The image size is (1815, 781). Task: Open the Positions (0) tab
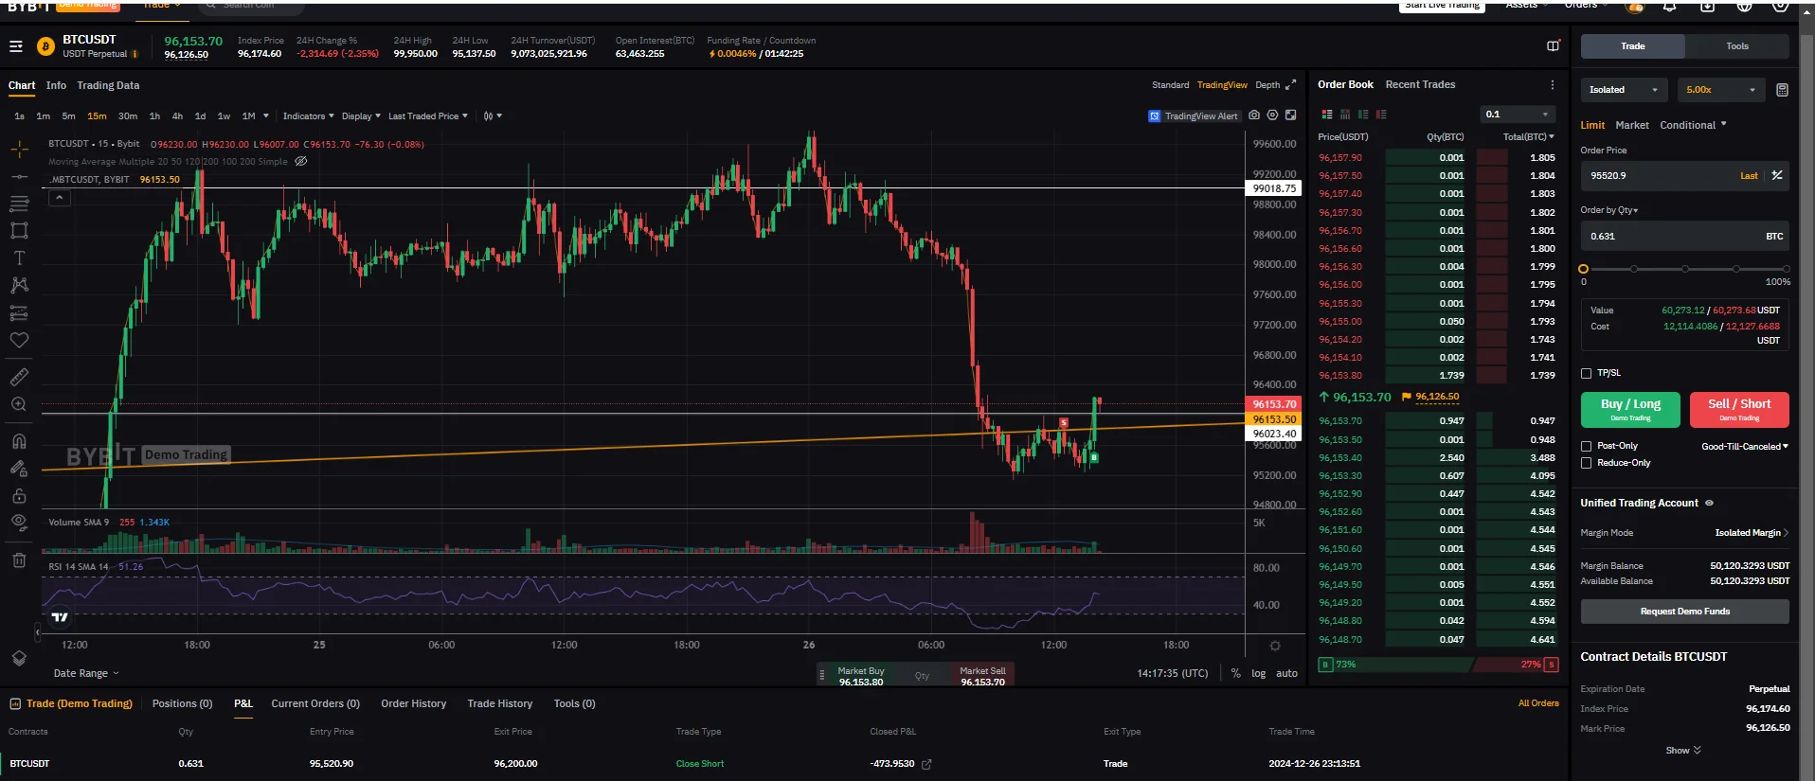(182, 703)
